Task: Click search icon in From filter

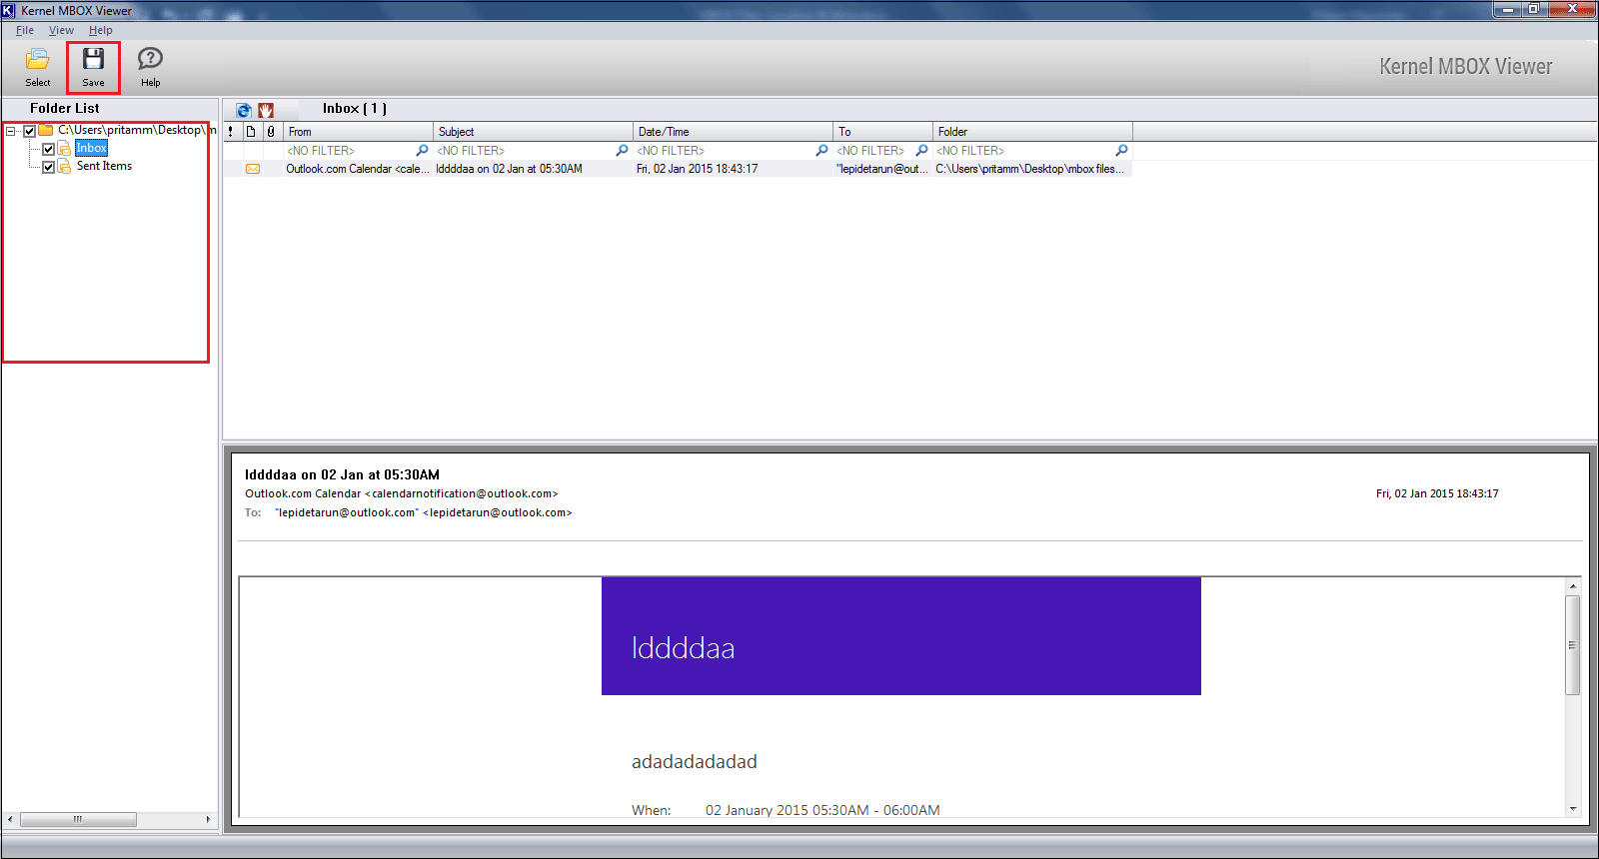Action: pyautogui.click(x=422, y=150)
